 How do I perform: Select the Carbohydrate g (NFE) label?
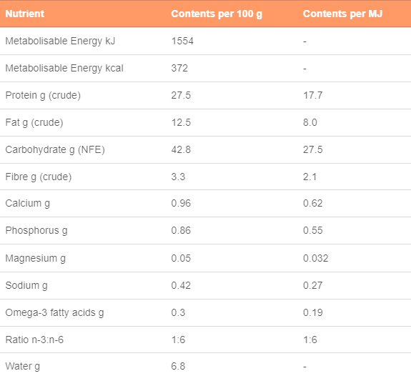[55, 150]
